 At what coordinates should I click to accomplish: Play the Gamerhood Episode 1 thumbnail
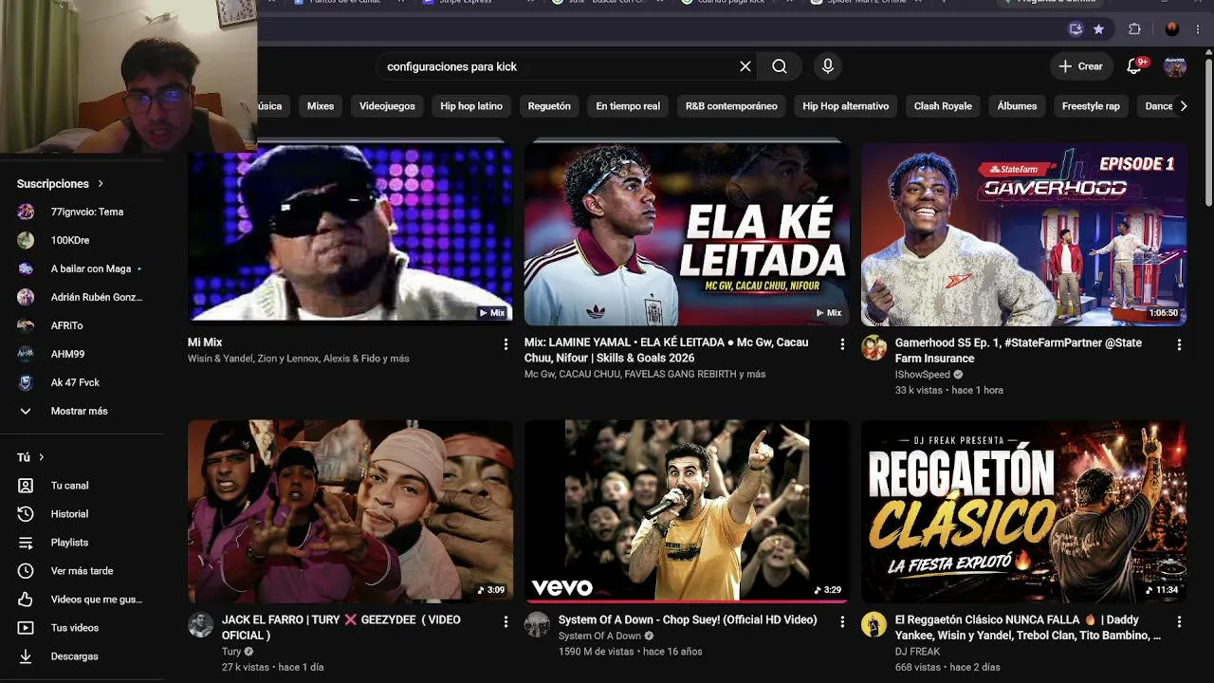tap(1023, 234)
